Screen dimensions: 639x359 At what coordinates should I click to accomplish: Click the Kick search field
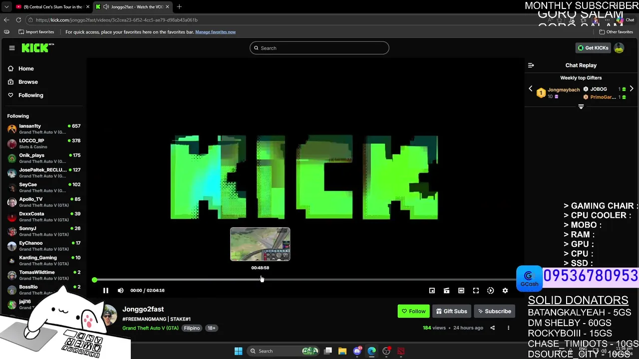[x=319, y=48]
